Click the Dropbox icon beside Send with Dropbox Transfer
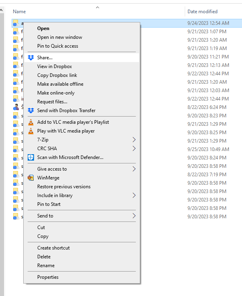This screenshot has height=296, width=242. 31,111
